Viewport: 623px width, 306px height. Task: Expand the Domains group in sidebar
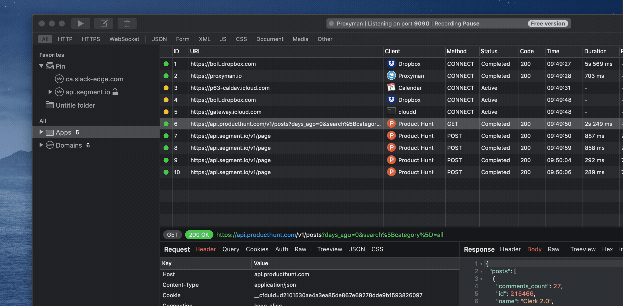click(x=41, y=145)
